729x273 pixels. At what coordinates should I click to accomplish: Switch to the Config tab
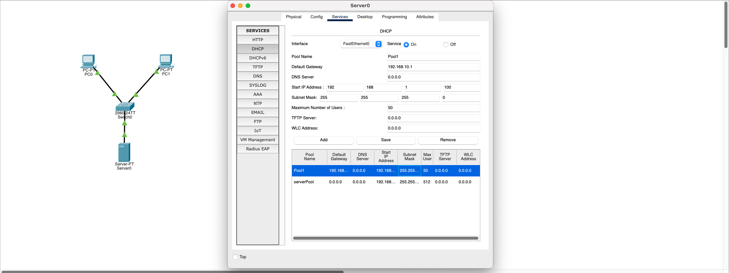(x=316, y=17)
